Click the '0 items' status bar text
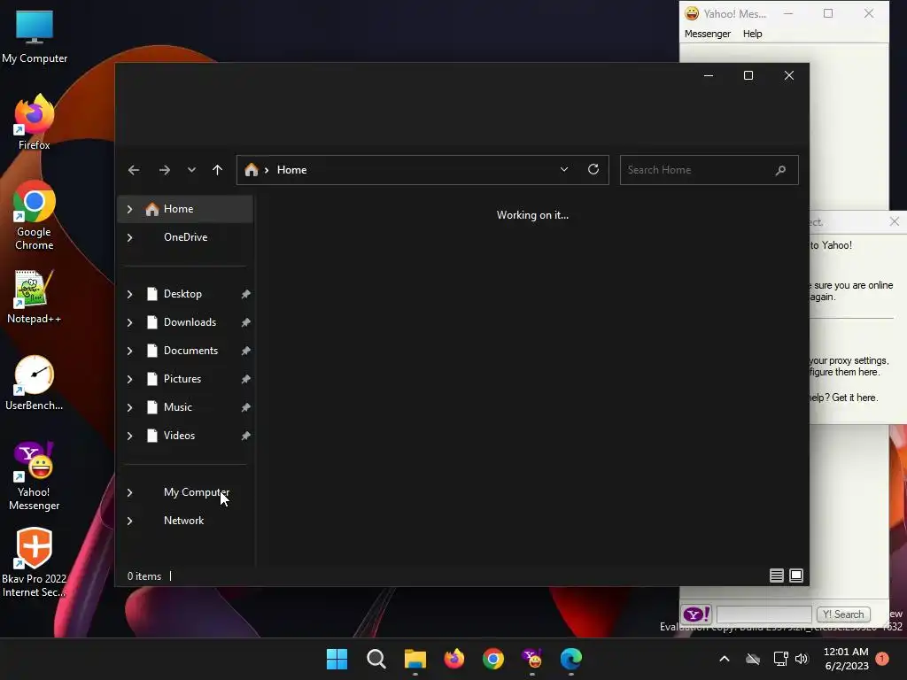Image resolution: width=907 pixels, height=680 pixels. click(x=144, y=576)
